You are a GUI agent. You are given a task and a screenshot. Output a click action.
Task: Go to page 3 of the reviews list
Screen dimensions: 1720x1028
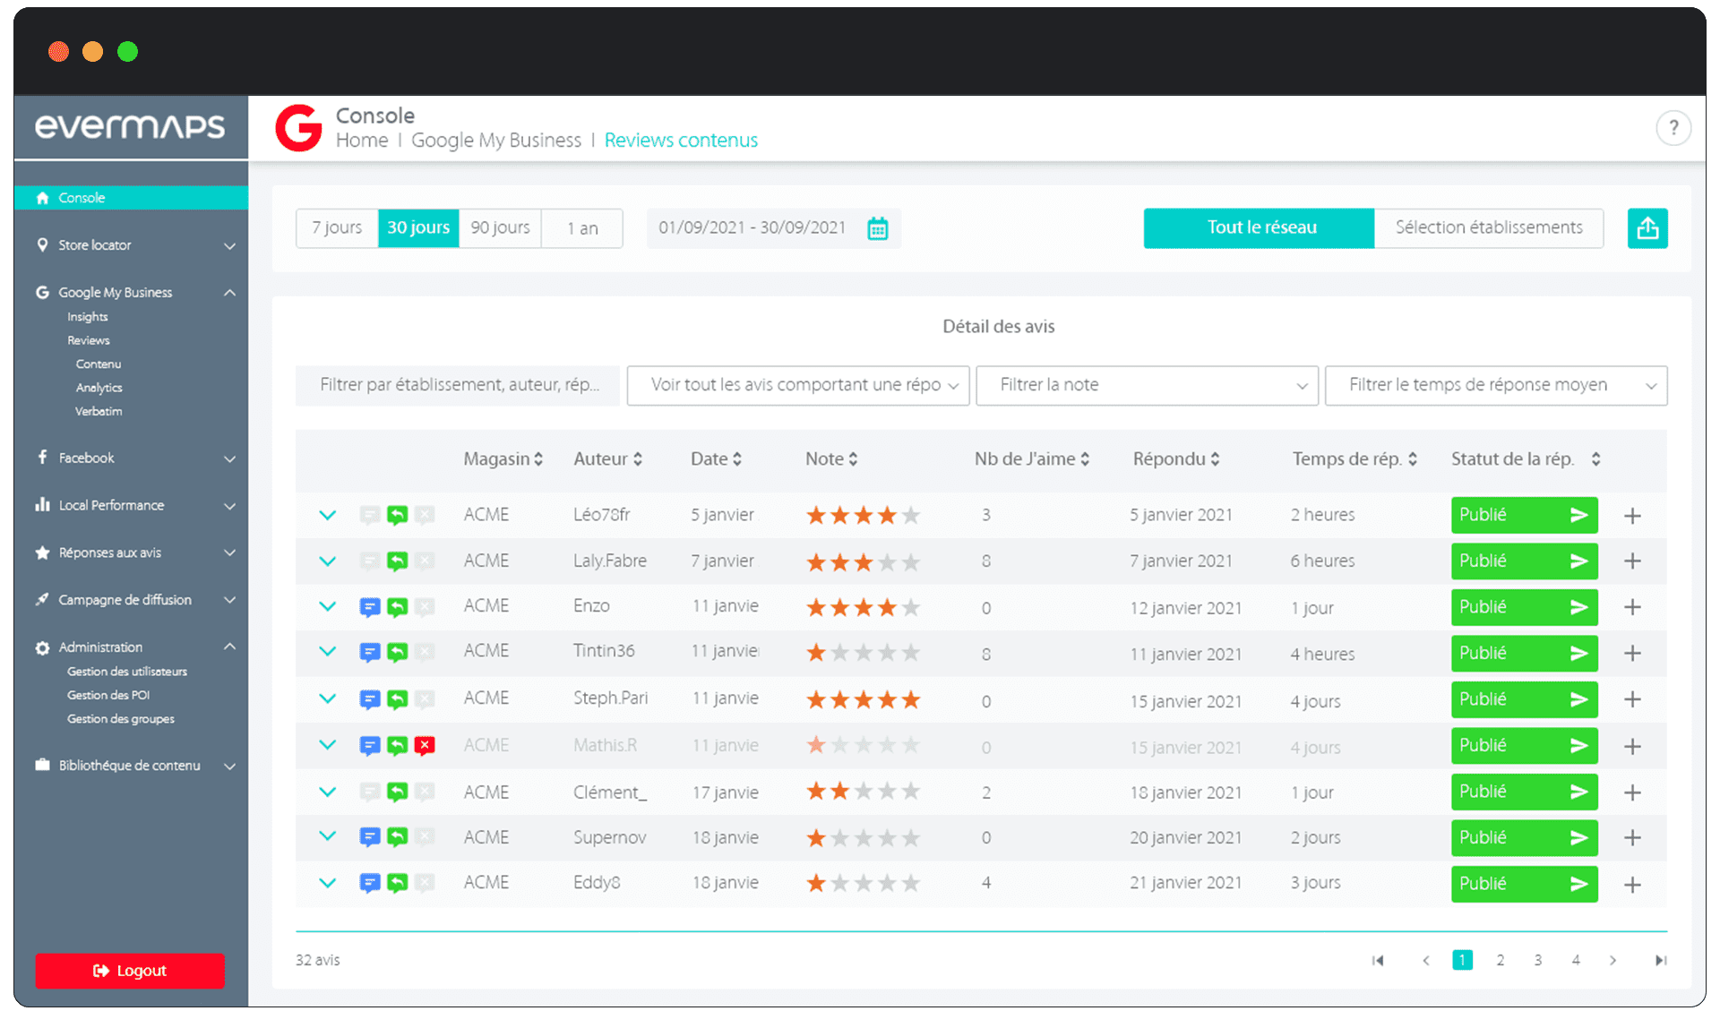tap(1538, 959)
